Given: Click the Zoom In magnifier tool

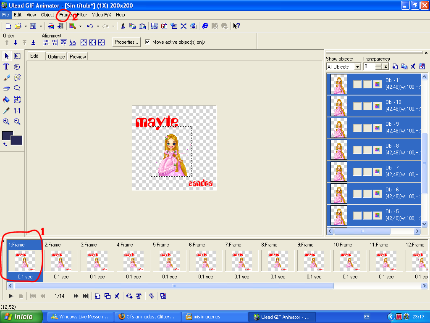Looking at the screenshot, I should 6,122.
